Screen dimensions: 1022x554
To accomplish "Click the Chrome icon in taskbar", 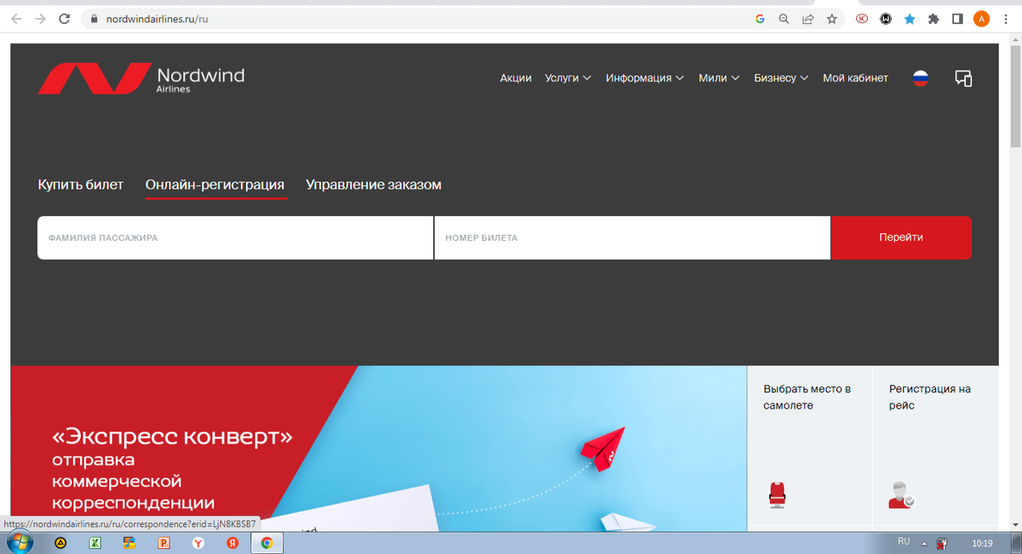I will [x=267, y=543].
